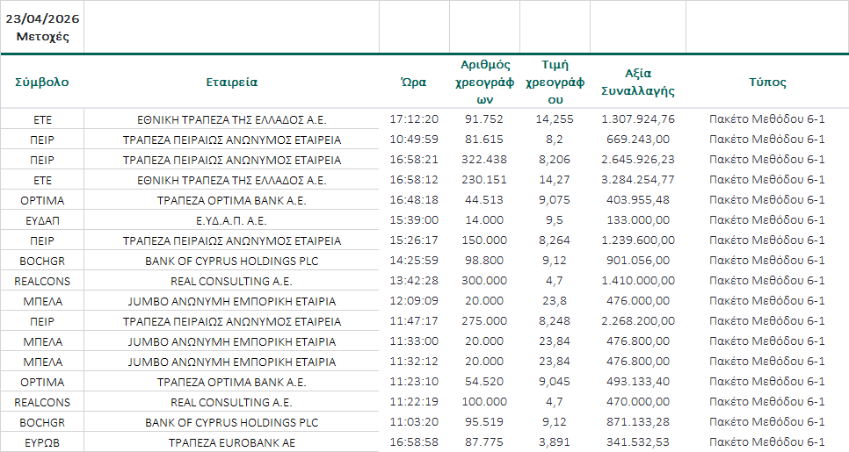The width and height of the screenshot is (849, 452).
Task: Select the Αξία Συναλλαγής column header
Action: pos(637,82)
